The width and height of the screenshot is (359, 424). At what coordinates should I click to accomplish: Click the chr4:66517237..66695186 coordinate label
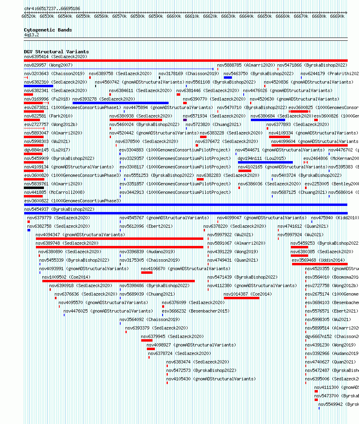(x=52, y=8)
